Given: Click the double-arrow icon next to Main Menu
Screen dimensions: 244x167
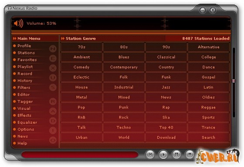Looking at the screenshot, I should (x=14, y=39).
